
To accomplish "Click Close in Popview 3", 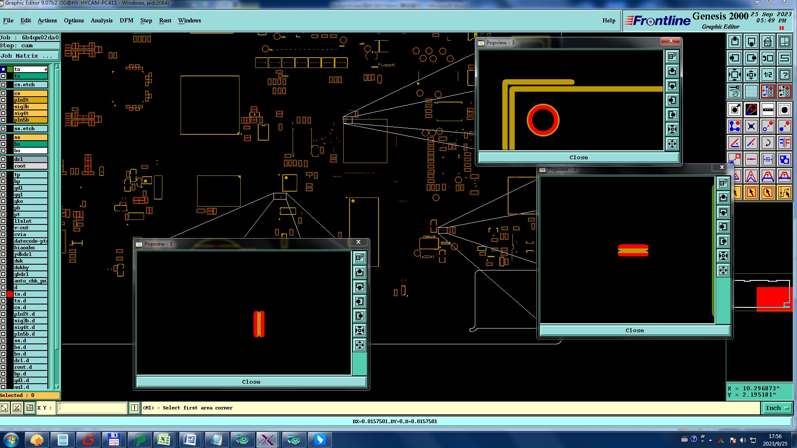I will point(578,158).
